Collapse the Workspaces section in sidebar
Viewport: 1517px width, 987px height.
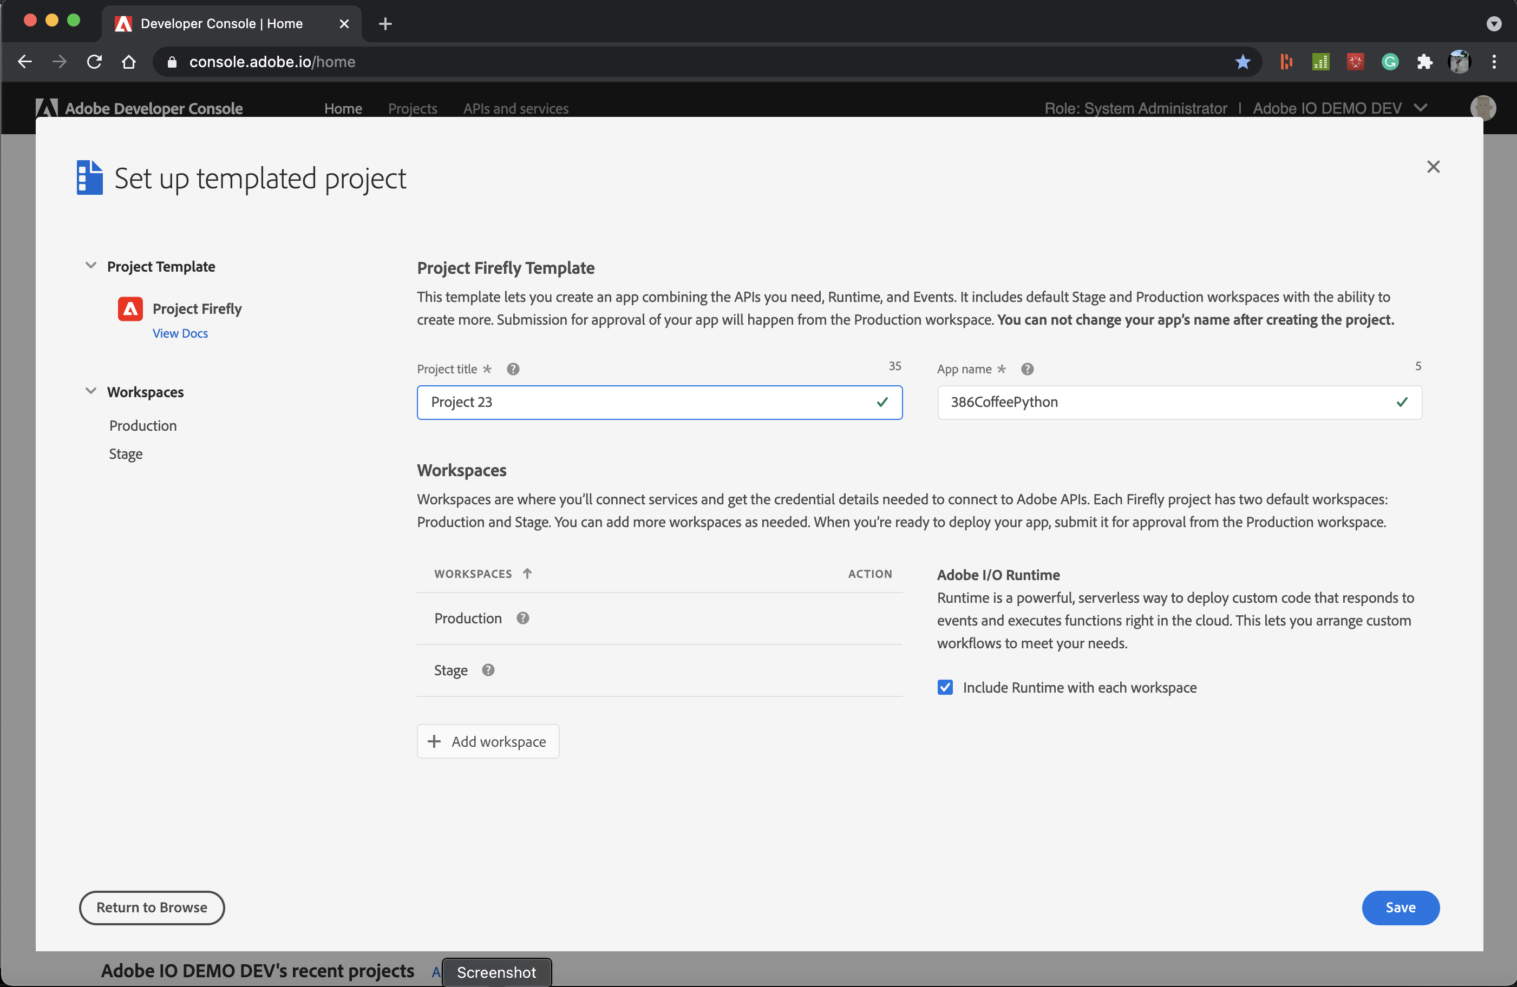pyautogui.click(x=90, y=391)
